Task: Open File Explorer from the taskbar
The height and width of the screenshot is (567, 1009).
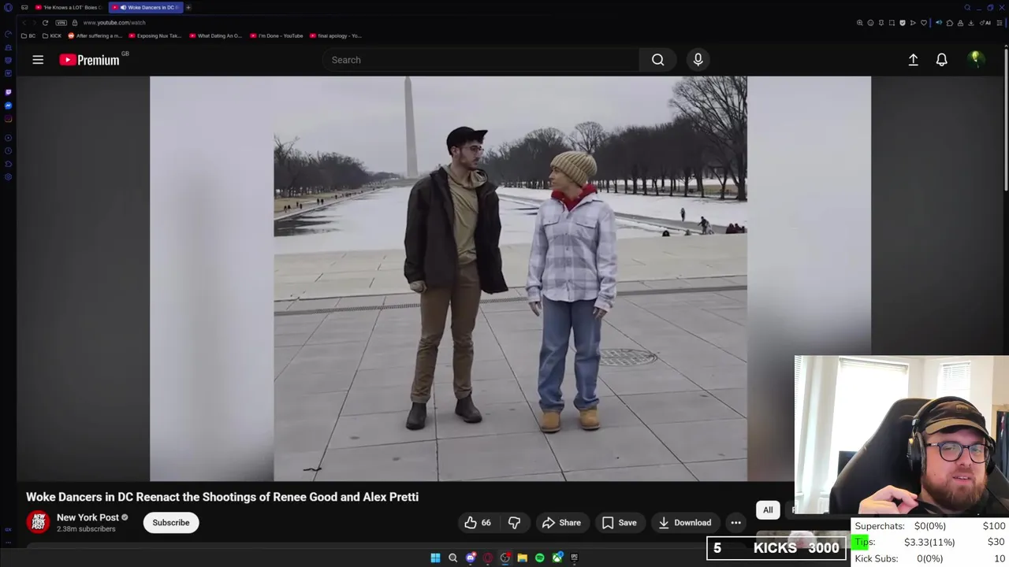Action: pyautogui.click(x=523, y=558)
